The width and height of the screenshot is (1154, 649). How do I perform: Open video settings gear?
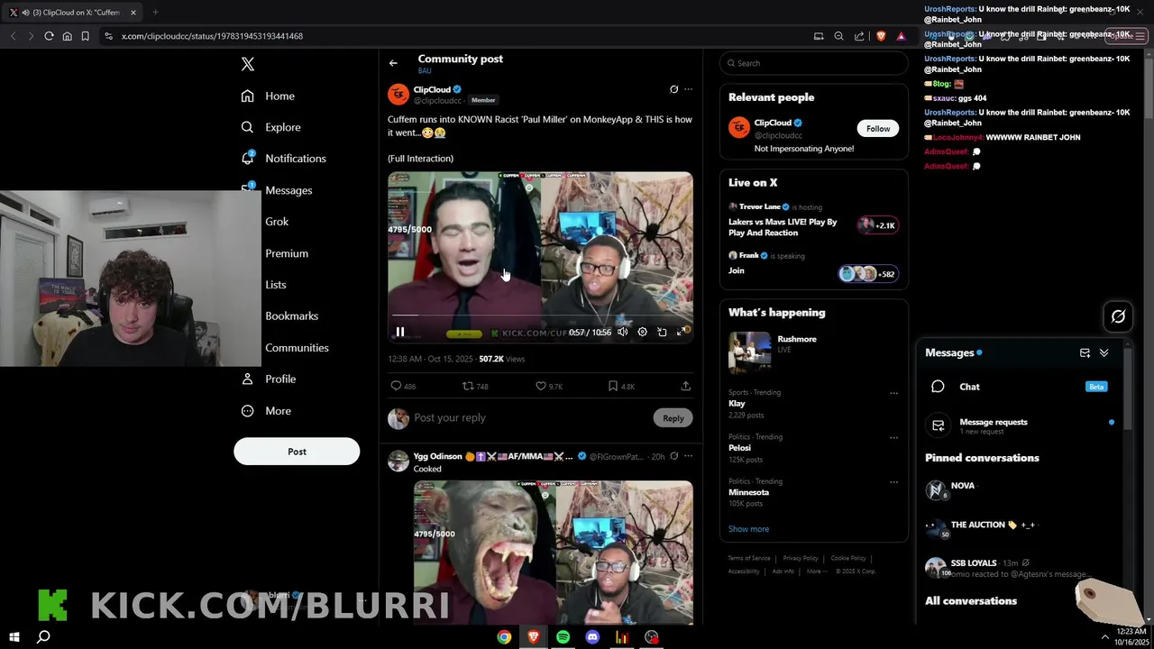click(642, 332)
